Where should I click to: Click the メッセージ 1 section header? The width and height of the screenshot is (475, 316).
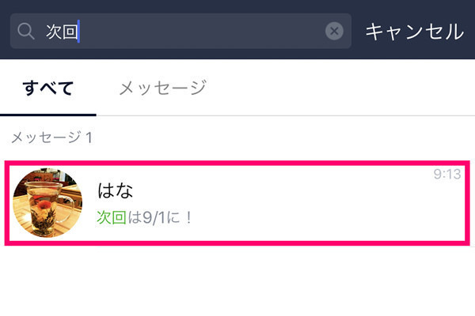[x=51, y=137]
